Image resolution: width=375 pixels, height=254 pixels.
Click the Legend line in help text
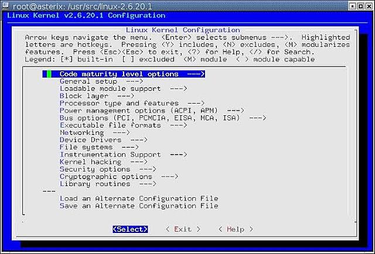coord(170,60)
